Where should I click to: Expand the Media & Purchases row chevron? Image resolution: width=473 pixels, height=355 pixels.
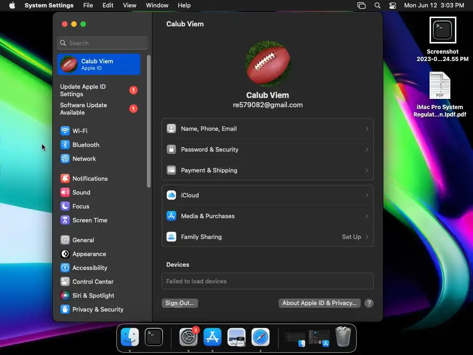(367, 216)
